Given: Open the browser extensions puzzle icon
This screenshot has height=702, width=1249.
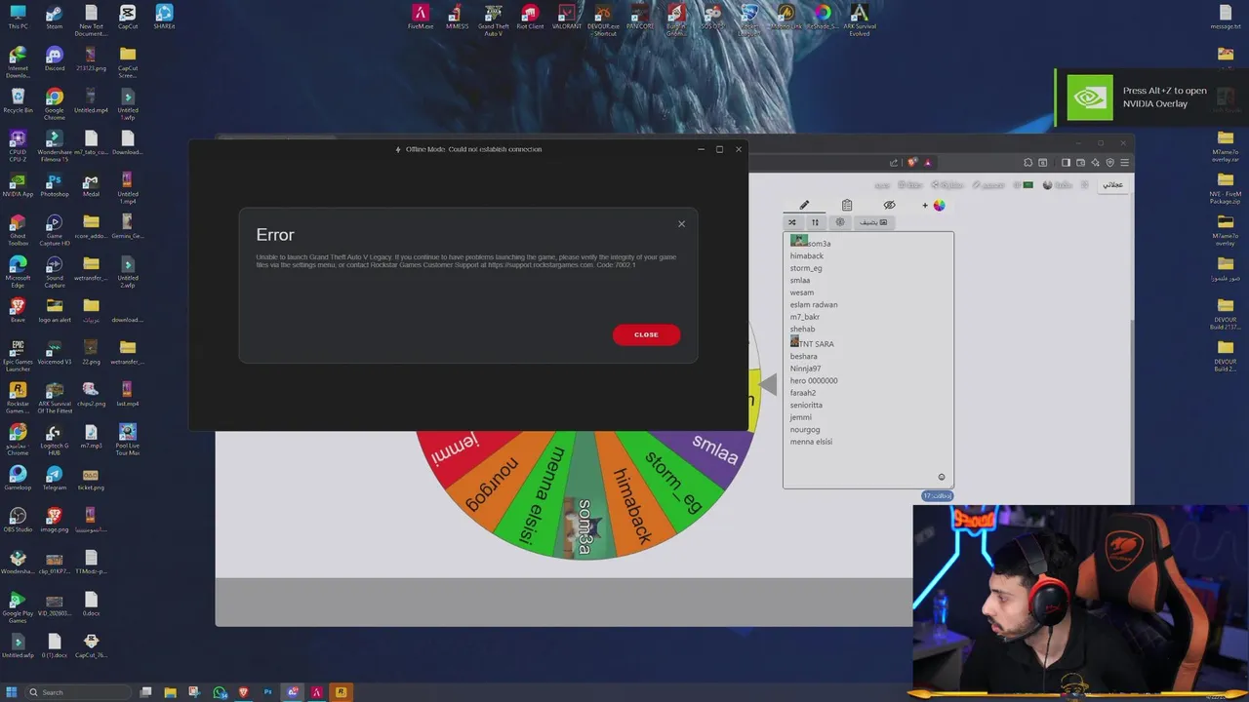Looking at the screenshot, I should [1027, 163].
